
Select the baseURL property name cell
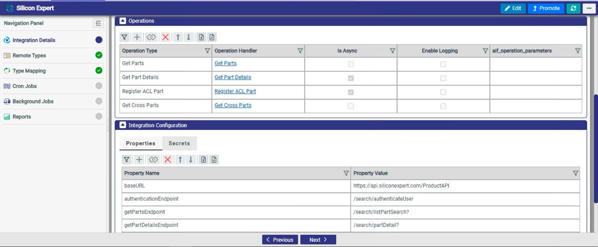236,186
